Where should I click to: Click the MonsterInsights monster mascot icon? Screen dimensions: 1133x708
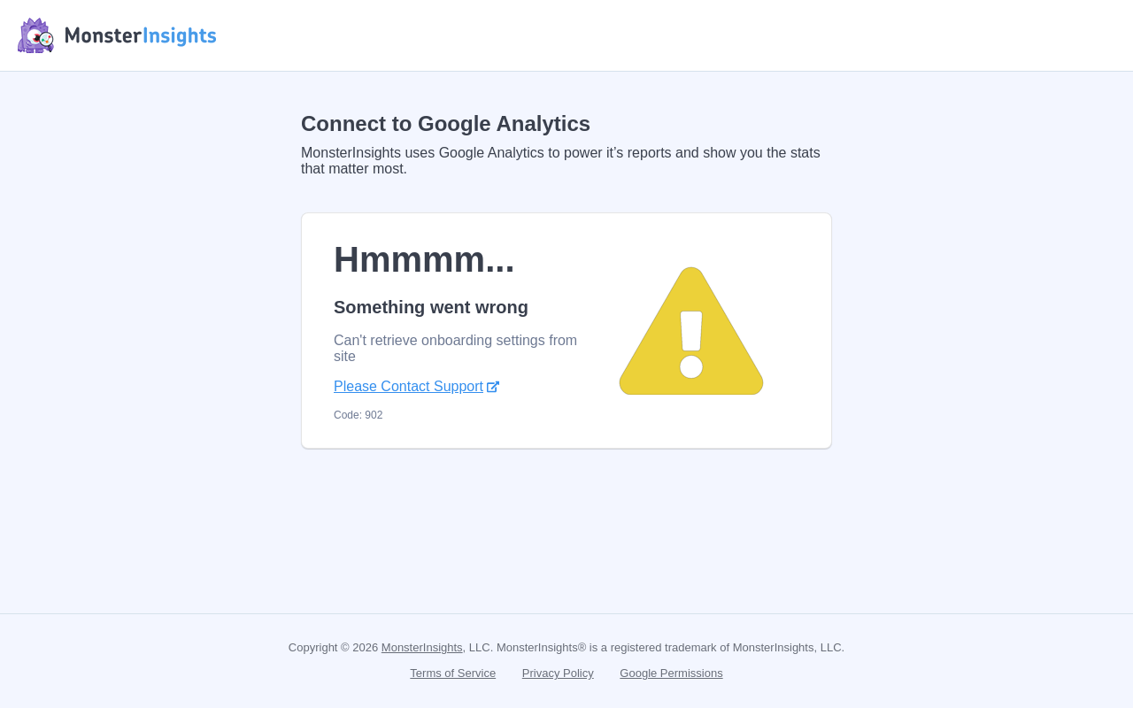pyautogui.click(x=35, y=35)
